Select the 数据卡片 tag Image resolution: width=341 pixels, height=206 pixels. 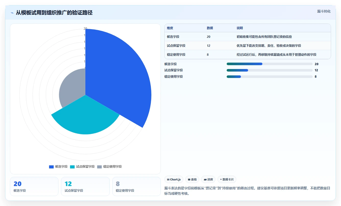coord(227,179)
